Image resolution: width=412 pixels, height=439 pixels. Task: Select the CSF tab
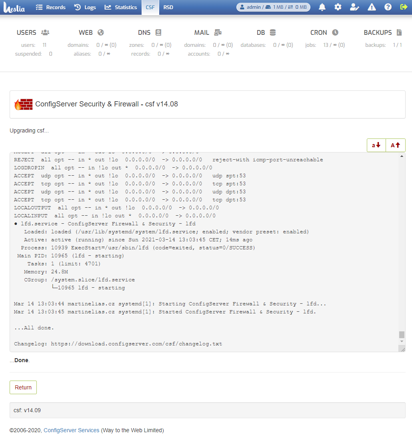click(150, 7)
